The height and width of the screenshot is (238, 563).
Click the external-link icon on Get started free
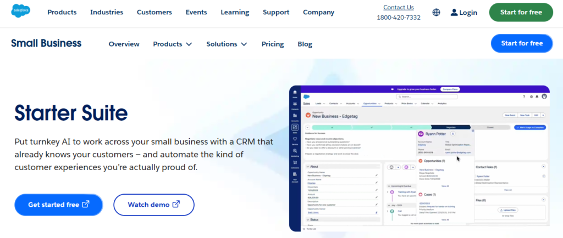(86, 205)
